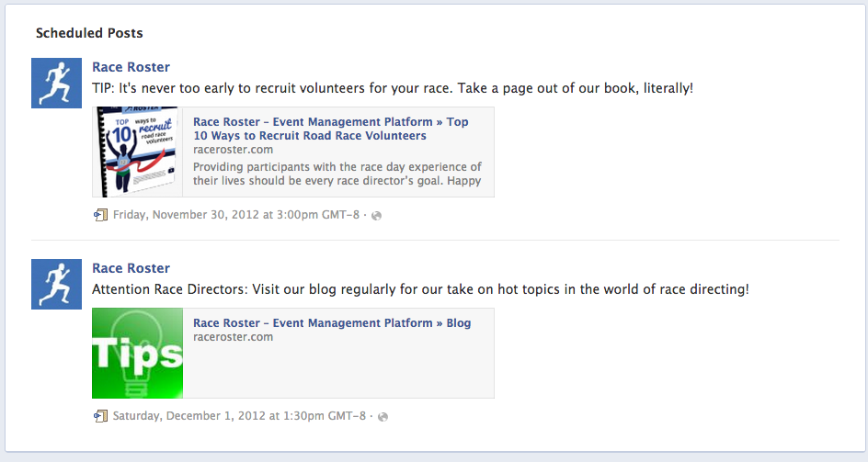868x462 pixels.
Task: Click the scheduled icon beside Saturday, December 1
Action: [x=100, y=416]
